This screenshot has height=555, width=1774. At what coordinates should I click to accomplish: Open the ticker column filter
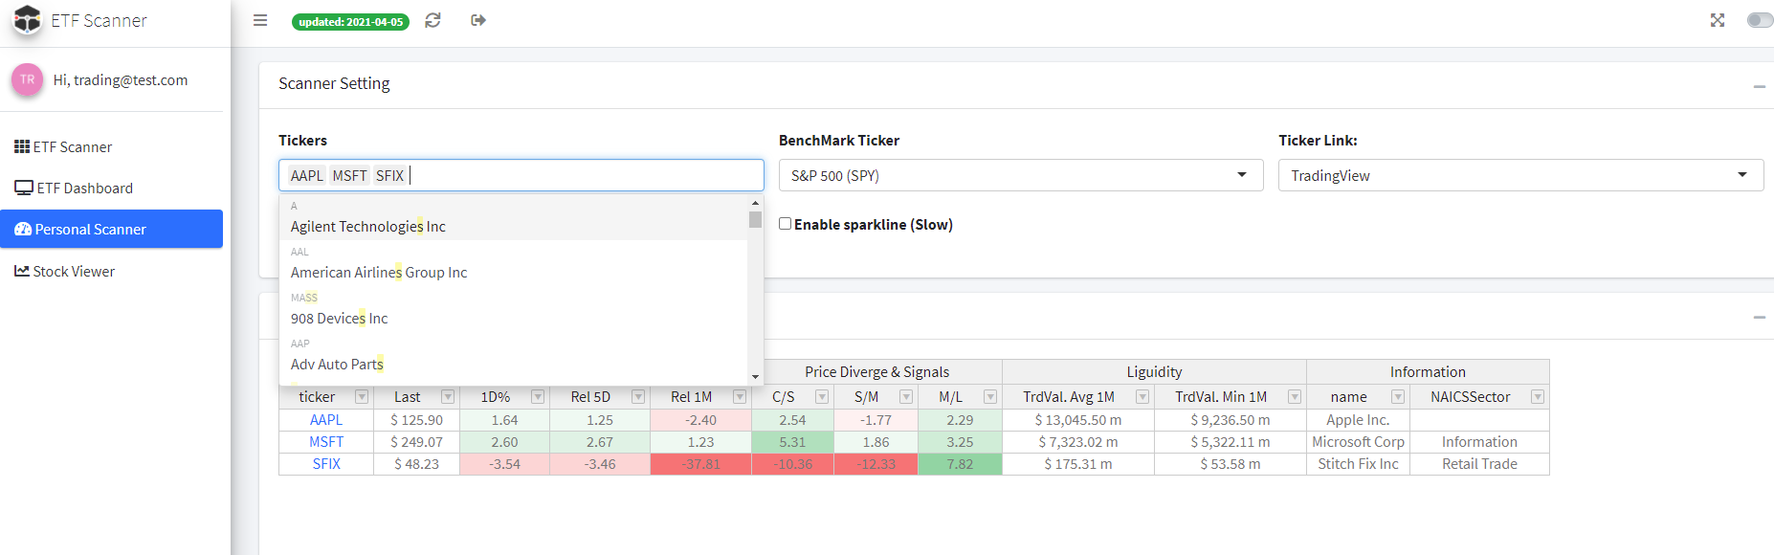362,396
